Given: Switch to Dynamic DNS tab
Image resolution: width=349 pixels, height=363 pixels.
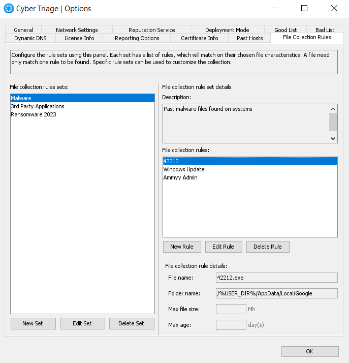Looking at the screenshot, I should [30, 38].
